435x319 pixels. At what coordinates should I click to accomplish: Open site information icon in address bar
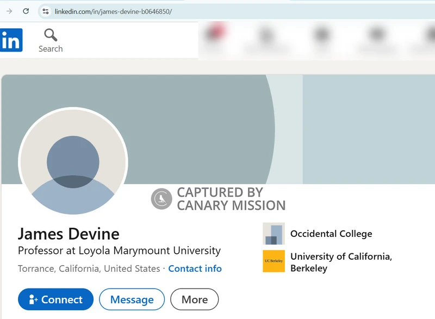click(46, 11)
